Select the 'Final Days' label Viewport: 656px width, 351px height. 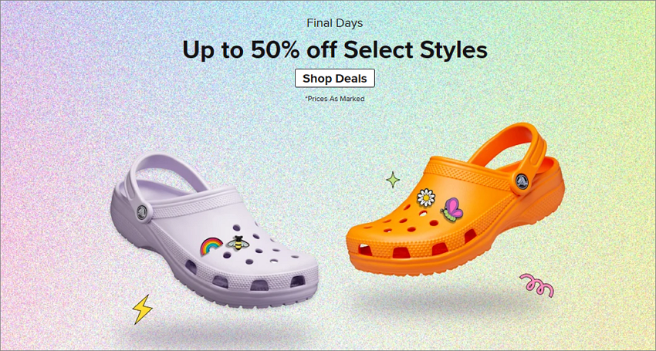point(335,22)
